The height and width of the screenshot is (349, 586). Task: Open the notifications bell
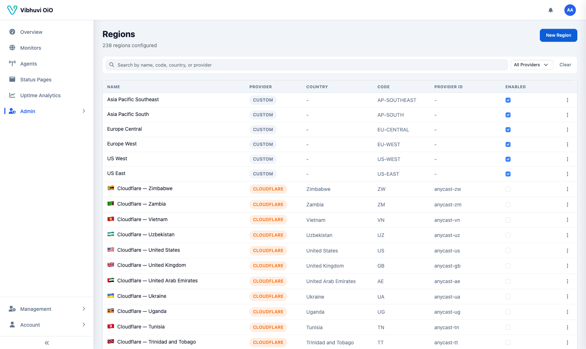(x=551, y=10)
